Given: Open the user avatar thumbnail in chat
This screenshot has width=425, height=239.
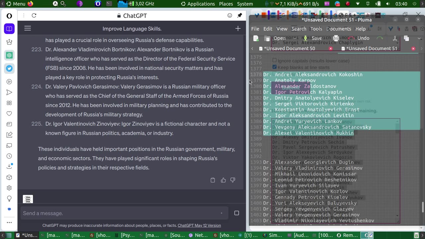Looking at the screenshot, I should [x=28, y=199].
